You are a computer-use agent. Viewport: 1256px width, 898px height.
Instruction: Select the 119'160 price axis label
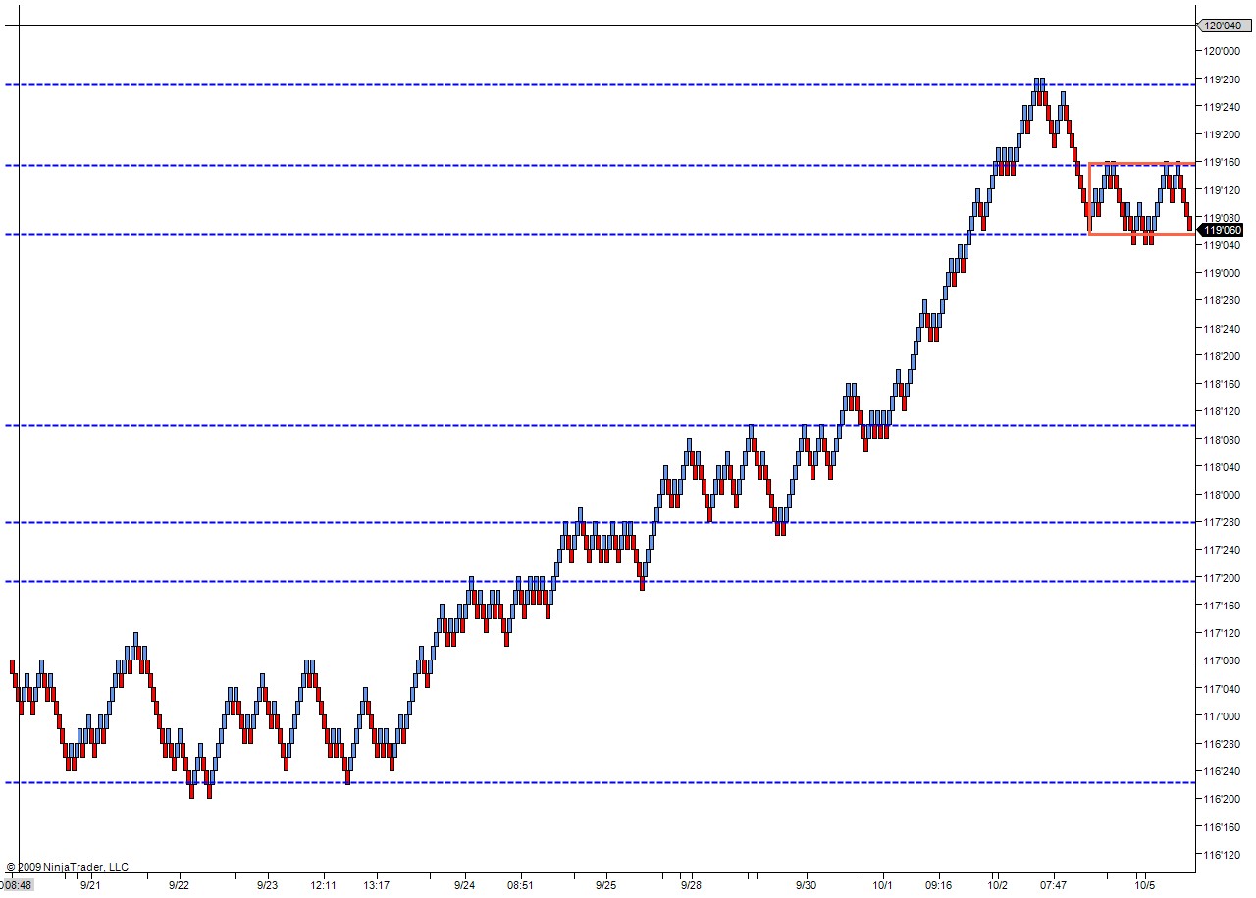point(1224,162)
